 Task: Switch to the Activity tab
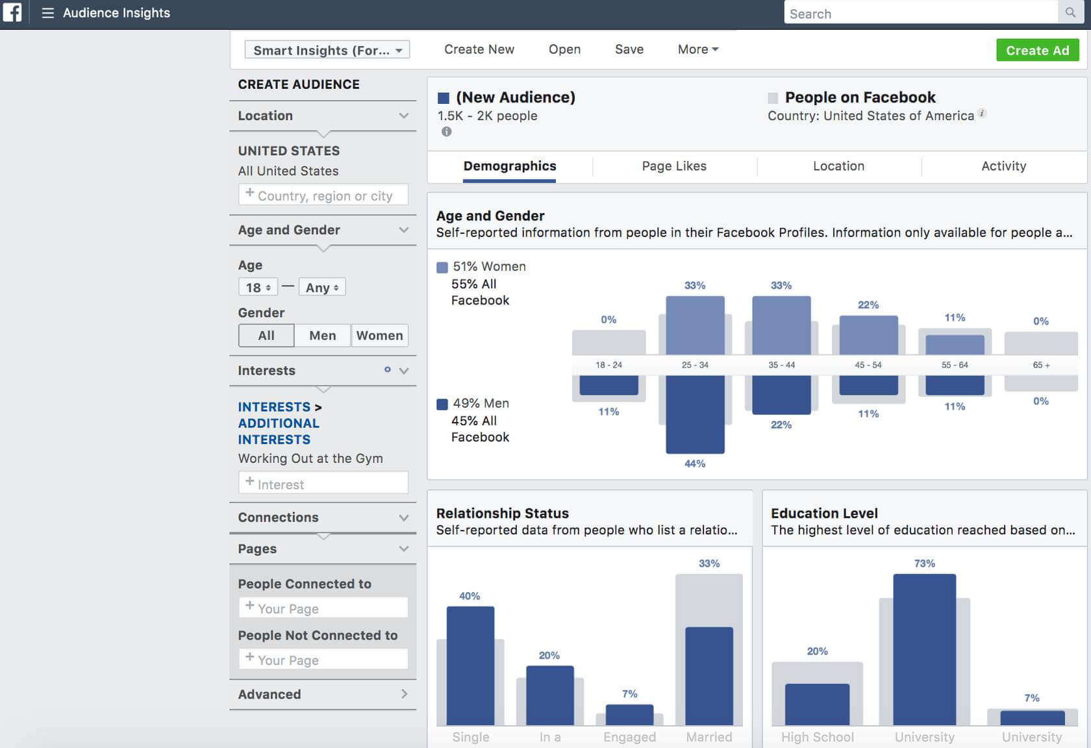tap(1004, 166)
